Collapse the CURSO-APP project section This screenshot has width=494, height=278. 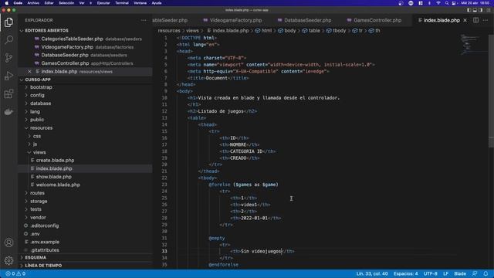[38, 80]
